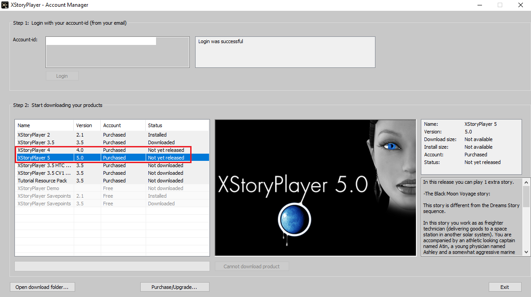
Task: Click the download progress bar
Action: click(x=112, y=266)
